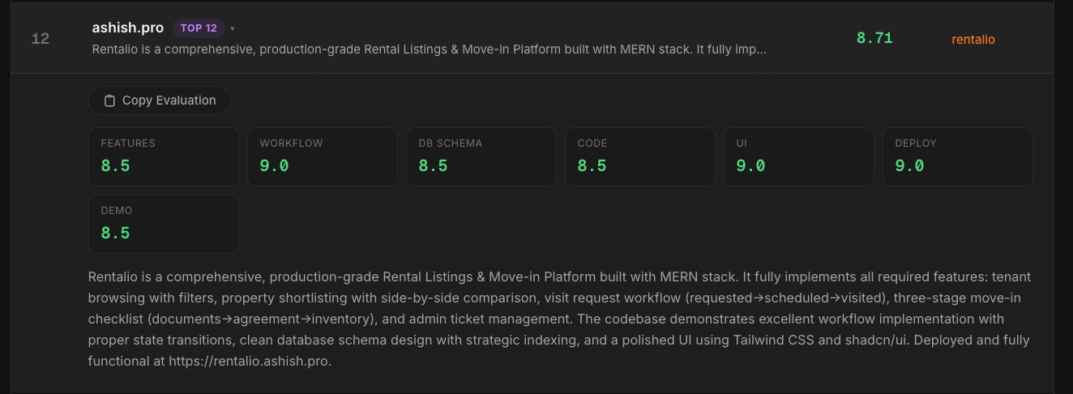1073x394 pixels.
Task: Click the purple TOP 12 badge
Action: (x=199, y=28)
